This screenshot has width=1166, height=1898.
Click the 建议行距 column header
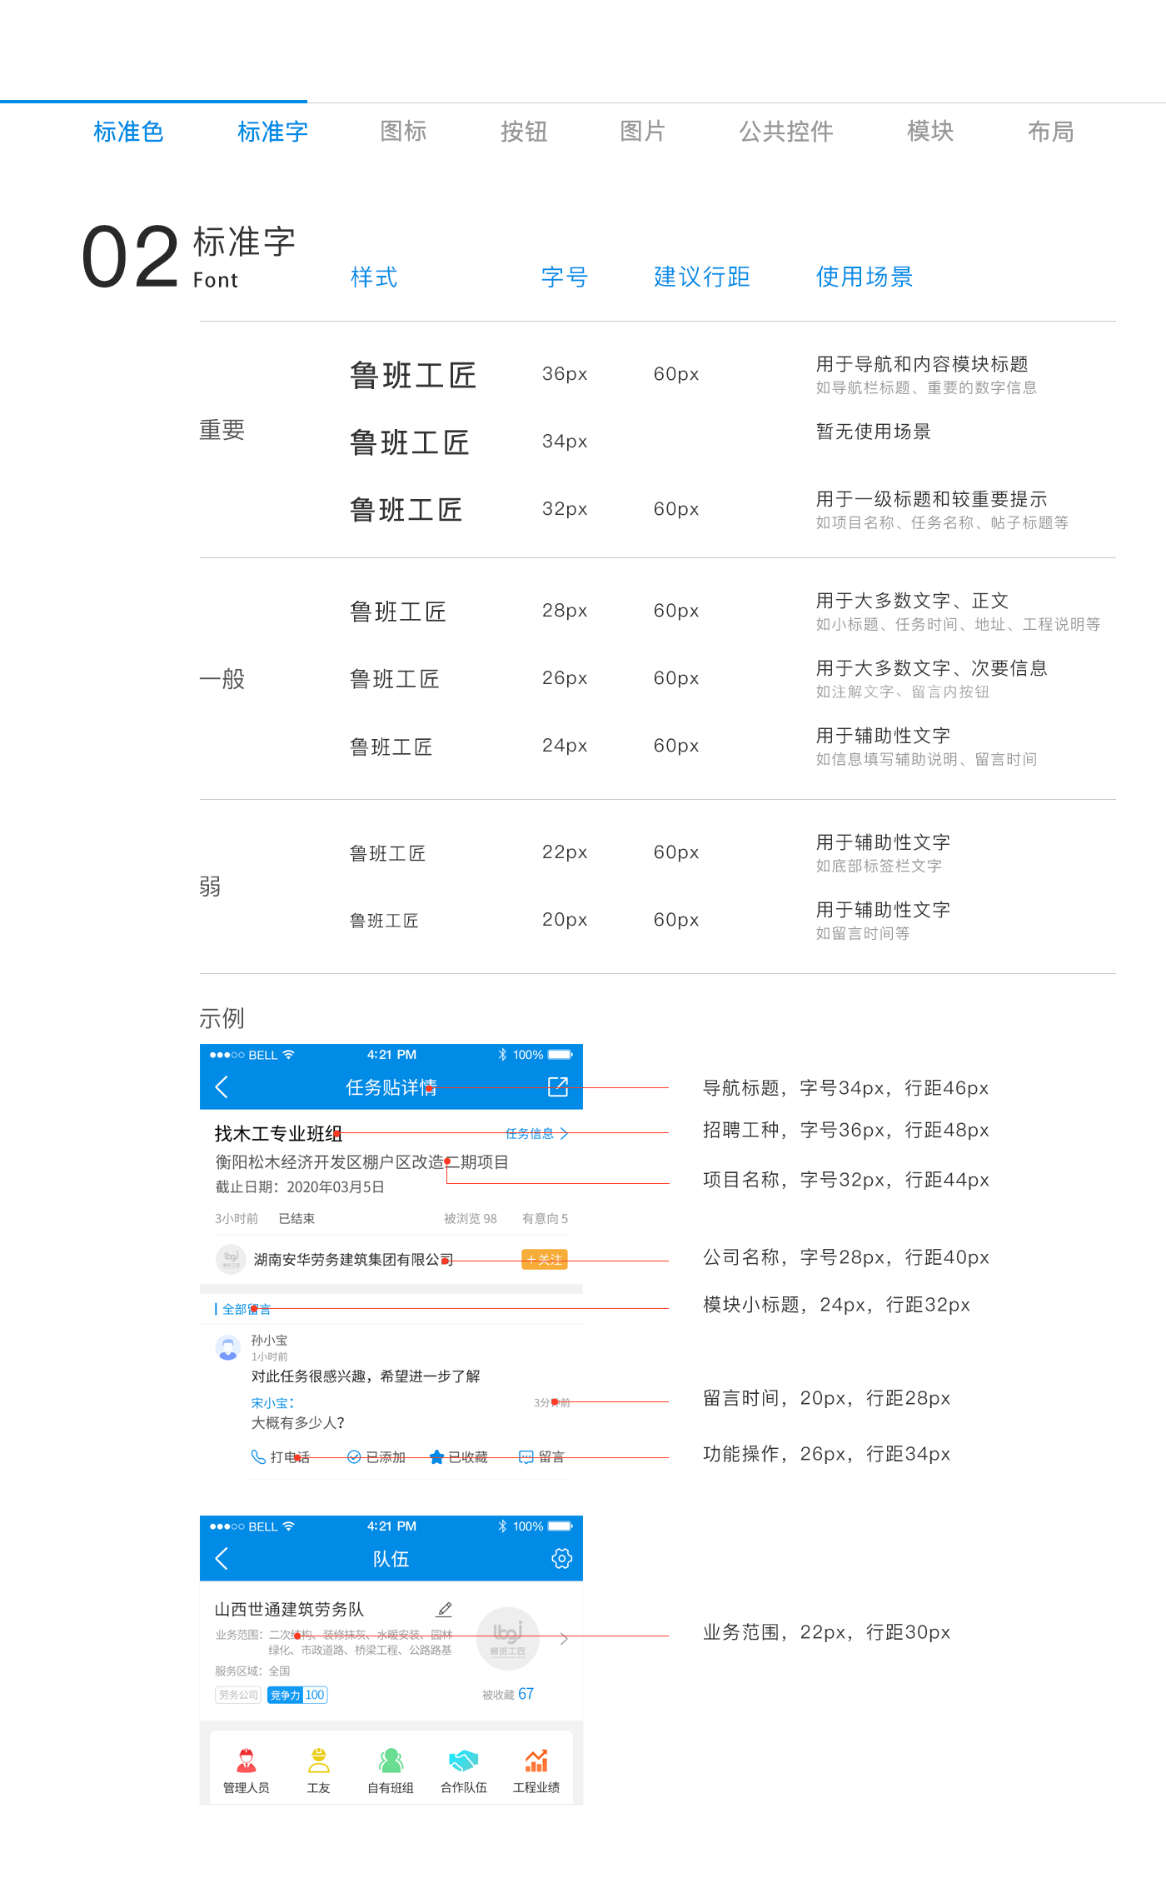point(702,277)
